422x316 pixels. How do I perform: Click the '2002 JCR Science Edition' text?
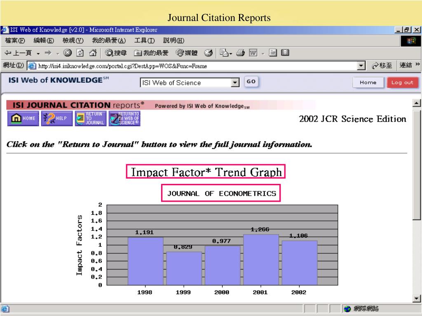coord(353,119)
